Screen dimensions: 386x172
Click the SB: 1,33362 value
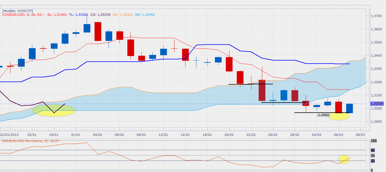(x=145, y=14)
